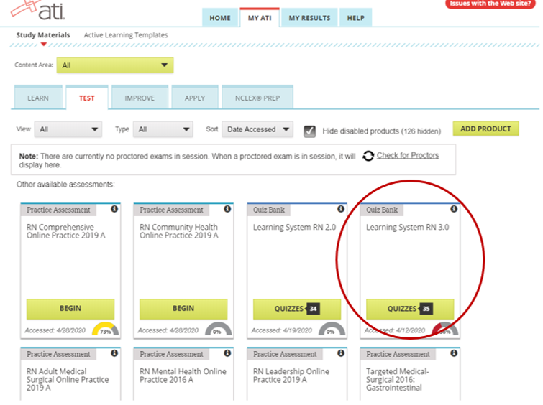The image size is (543, 405).
Task: Click info icon on Learning System RN 3.0
Action: (x=454, y=209)
